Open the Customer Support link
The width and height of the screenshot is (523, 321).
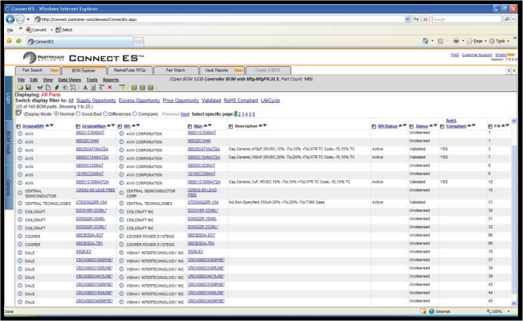[x=476, y=55]
